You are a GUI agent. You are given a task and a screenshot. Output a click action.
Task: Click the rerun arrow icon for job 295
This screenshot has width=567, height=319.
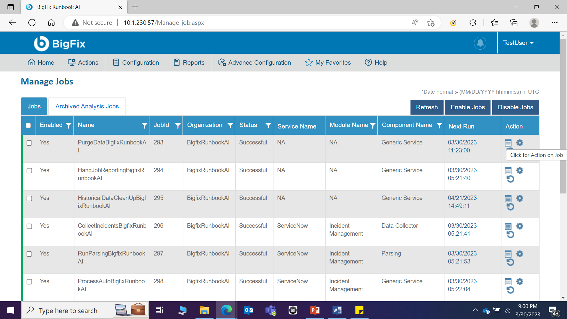point(510,207)
